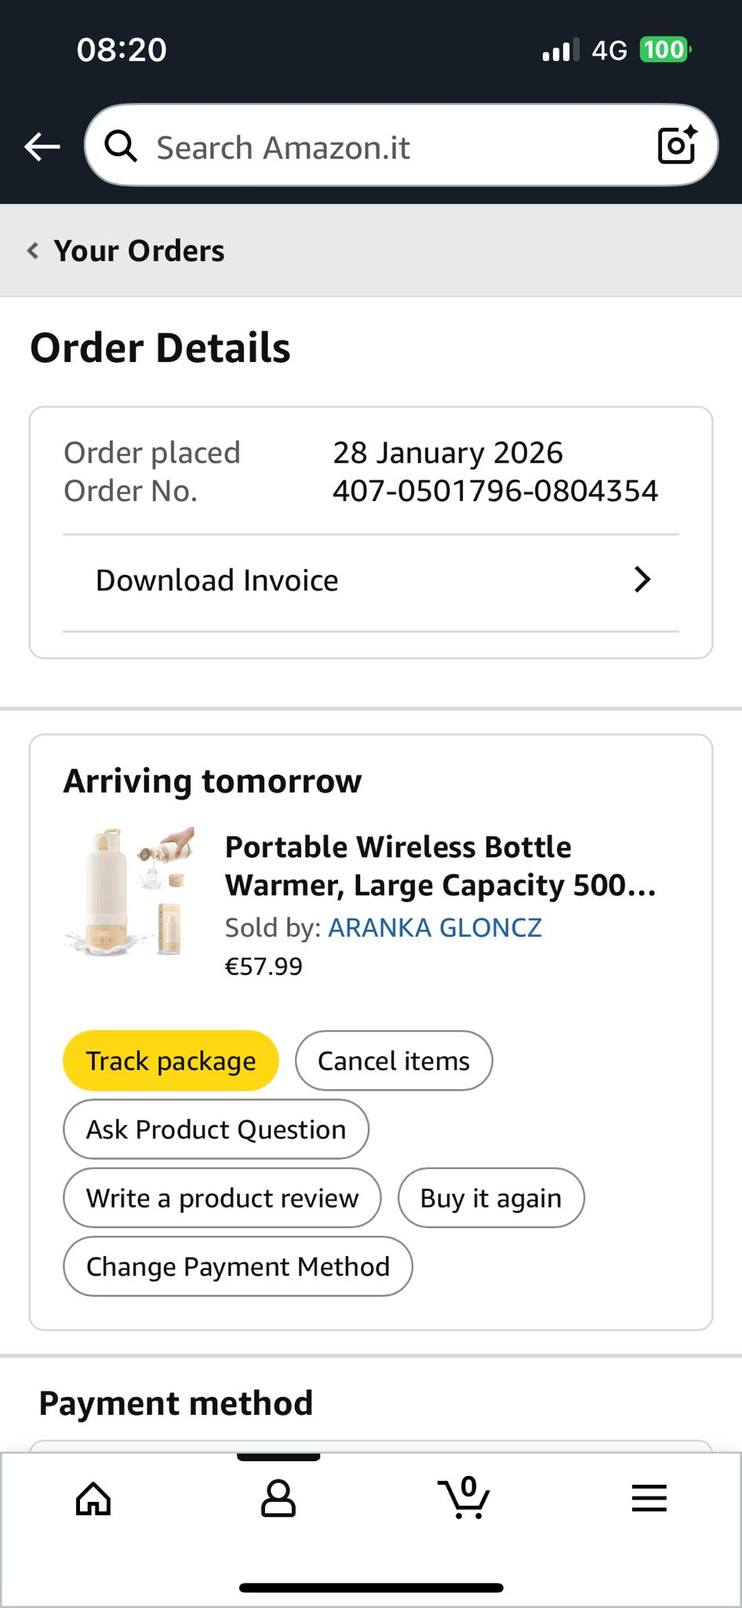Select Ask Product Question
742x1608 pixels.
point(216,1130)
